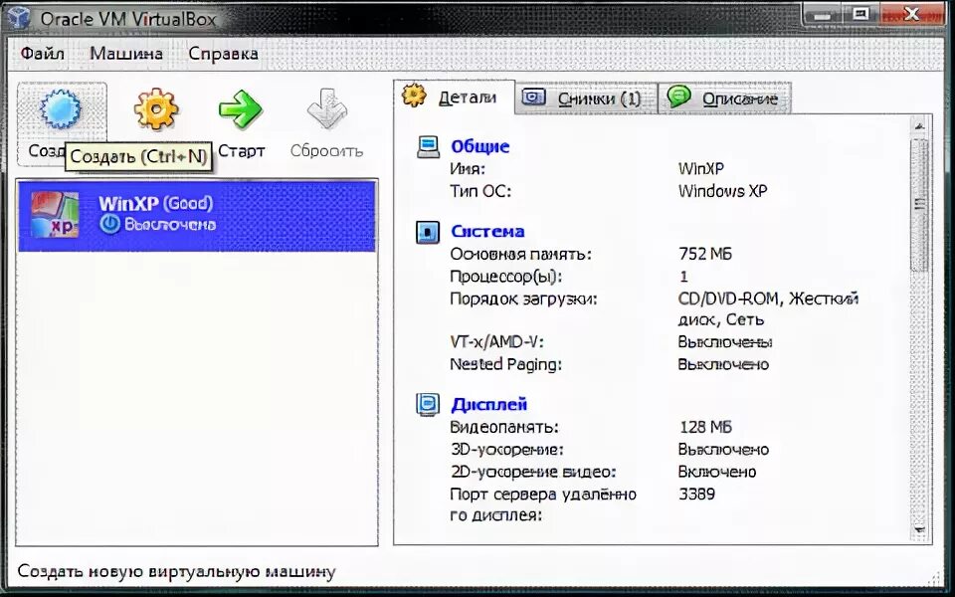
Task: Click the VirtualBox cube icon in the title bar
Action: pyautogui.click(x=17, y=18)
